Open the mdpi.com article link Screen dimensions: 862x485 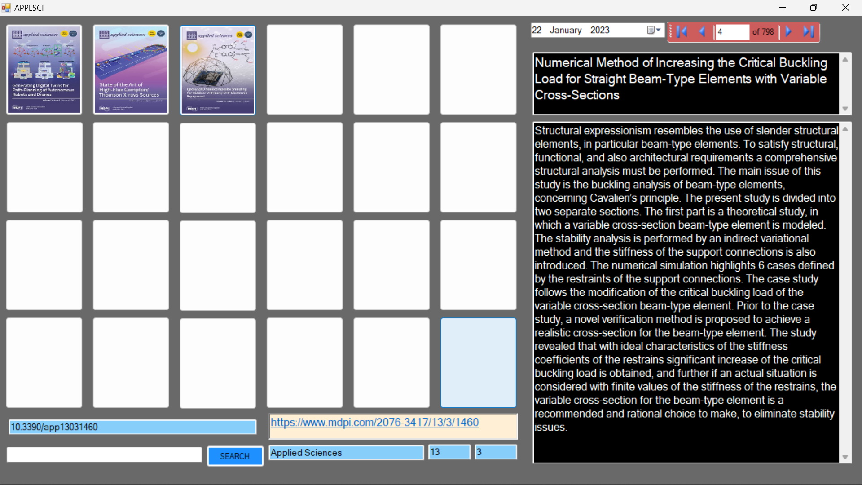coord(374,422)
